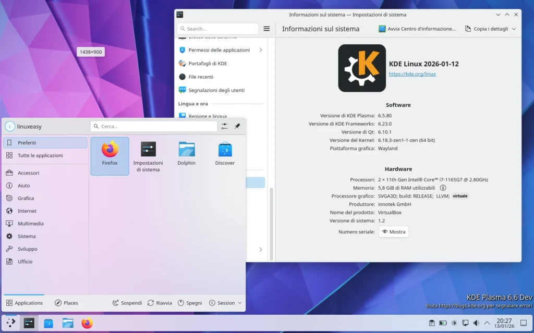Launch Firefox from the Preferiti grid

pyautogui.click(x=110, y=154)
